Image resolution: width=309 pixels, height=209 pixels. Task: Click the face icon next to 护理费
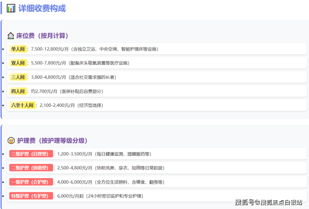(x=11, y=141)
